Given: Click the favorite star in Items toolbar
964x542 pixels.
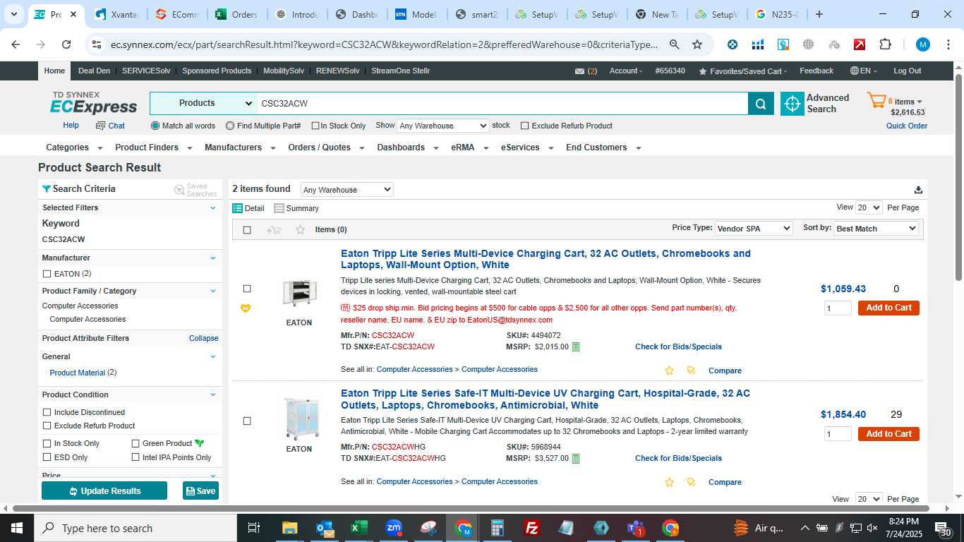Looking at the screenshot, I should click(300, 229).
